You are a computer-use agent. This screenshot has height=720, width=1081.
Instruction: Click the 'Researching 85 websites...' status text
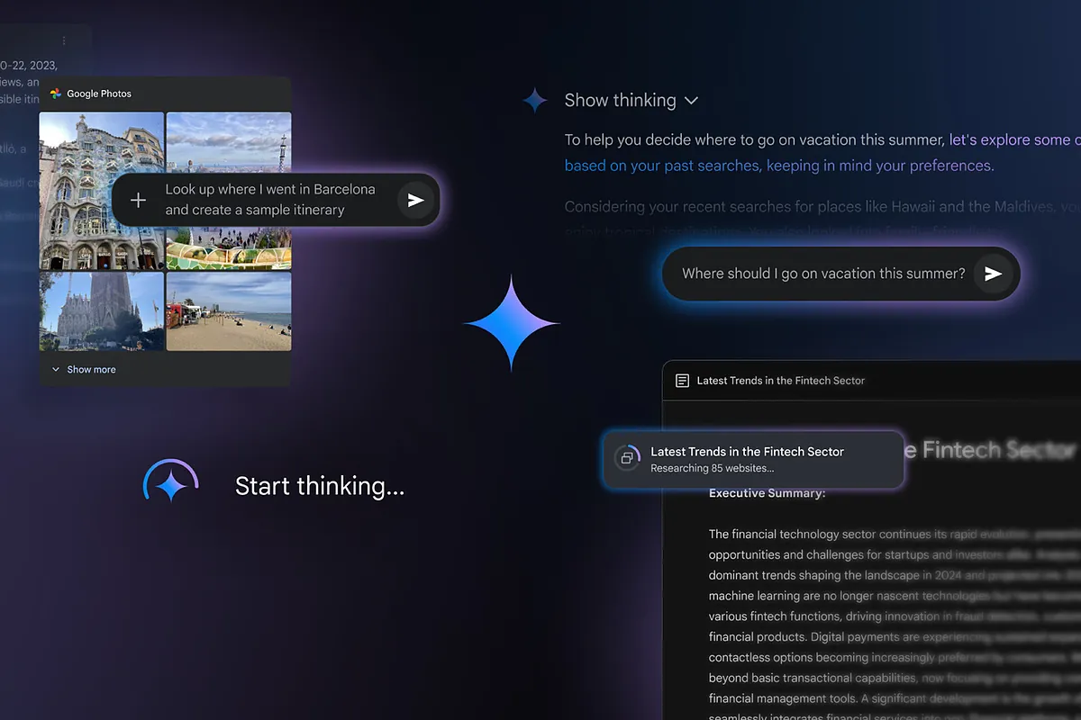(x=712, y=468)
